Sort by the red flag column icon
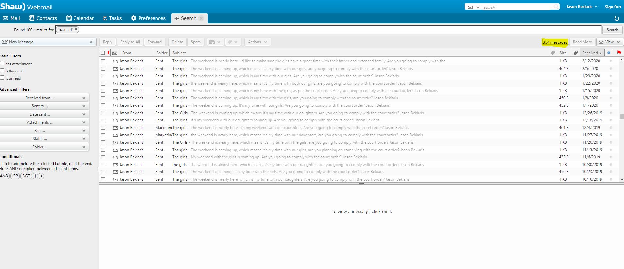 pos(619,53)
